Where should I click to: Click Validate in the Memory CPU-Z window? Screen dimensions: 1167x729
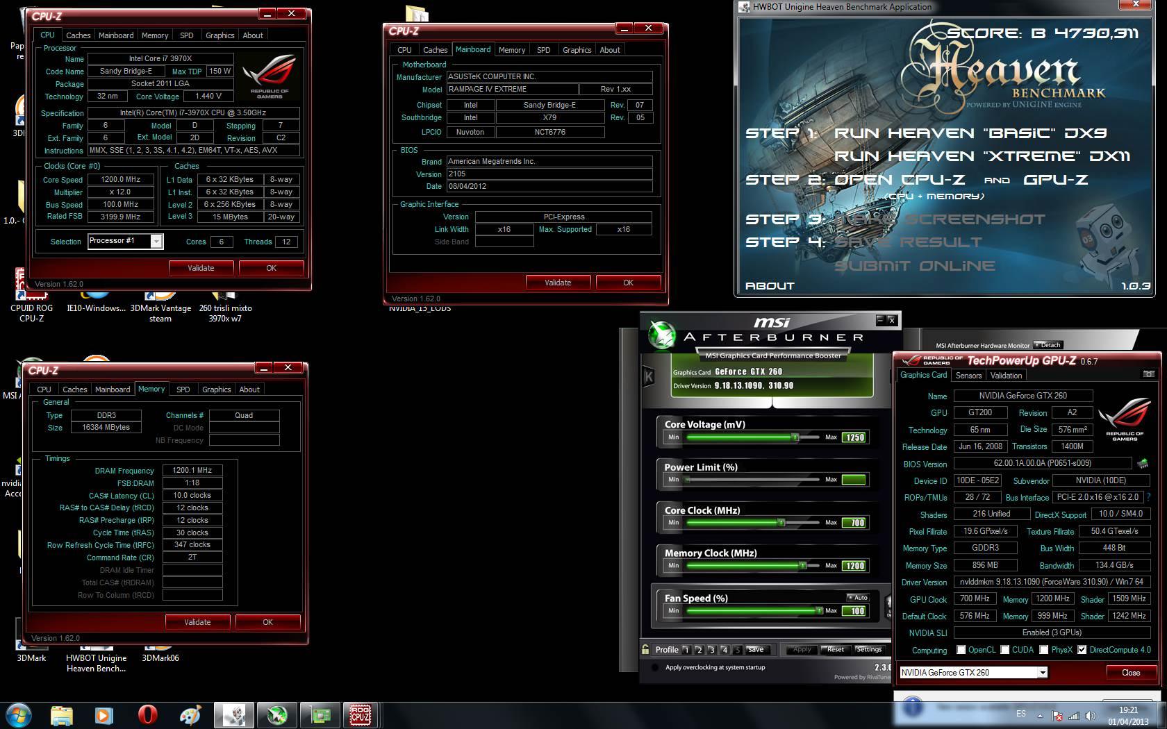click(x=197, y=622)
